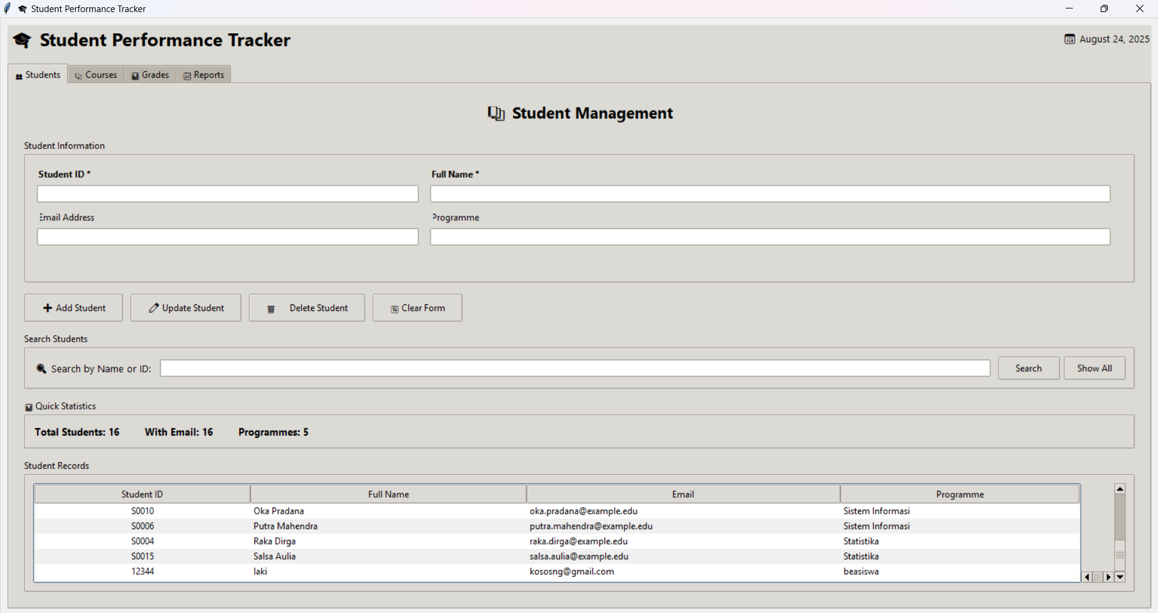Click the bar chart icon beside Quick Statistics
The height and width of the screenshot is (613, 1158).
[x=28, y=406]
